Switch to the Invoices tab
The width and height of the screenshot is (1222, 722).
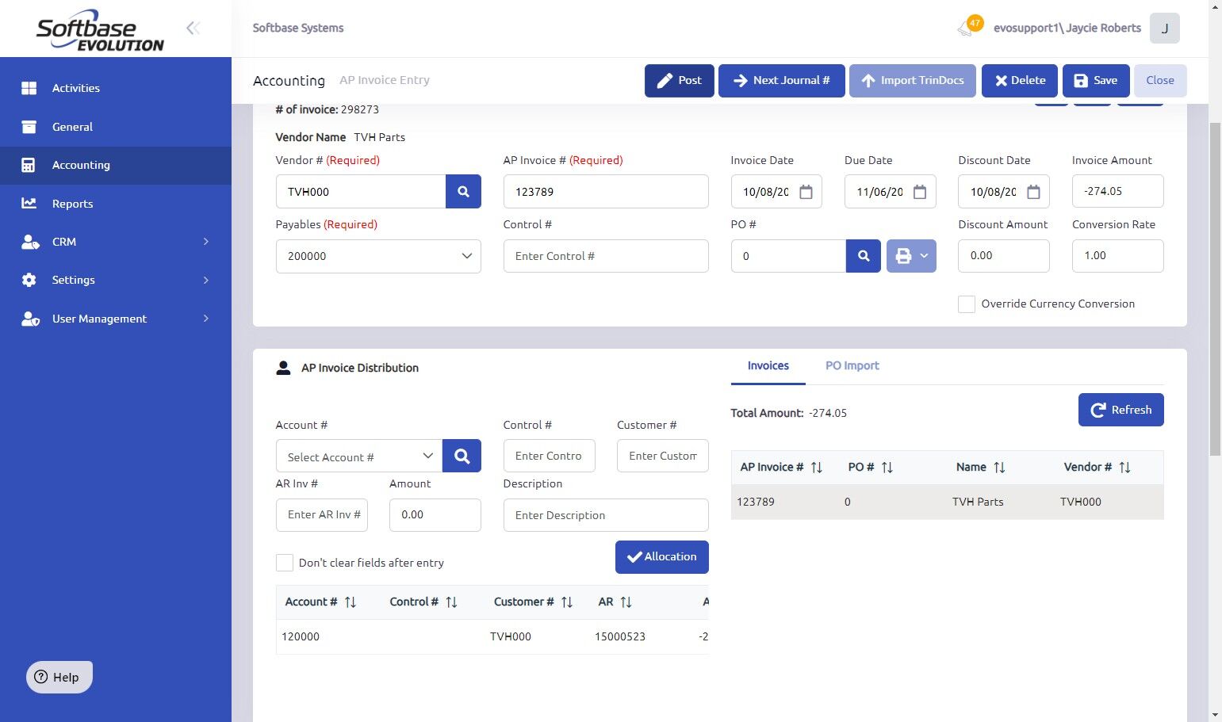768,366
